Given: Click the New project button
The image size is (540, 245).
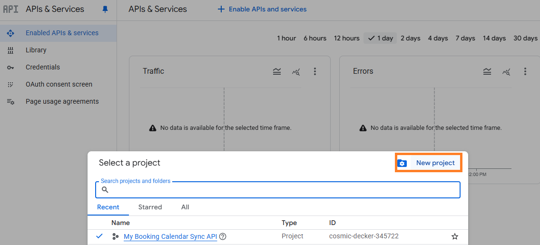Looking at the screenshot, I should (x=429, y=163).
